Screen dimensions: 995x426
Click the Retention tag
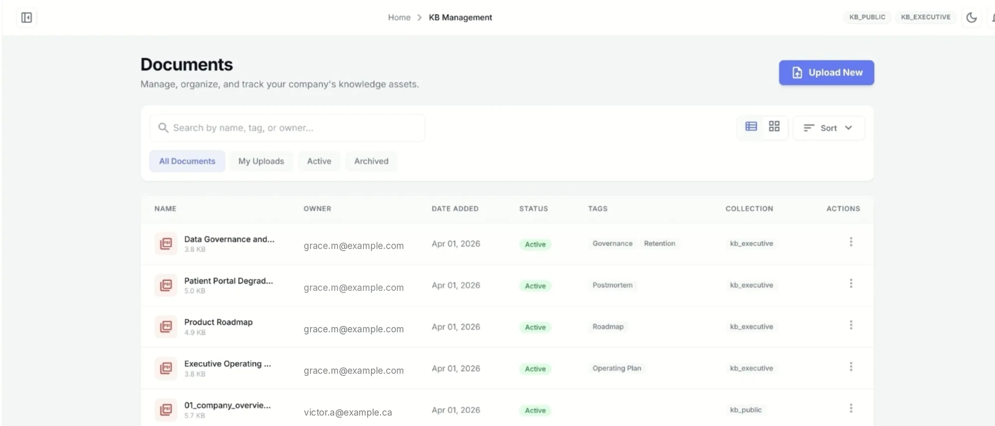click(x=659, y=244)
